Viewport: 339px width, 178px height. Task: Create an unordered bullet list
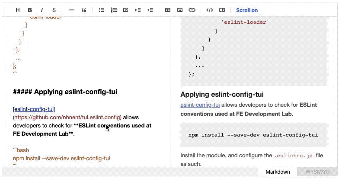(101, 10)
